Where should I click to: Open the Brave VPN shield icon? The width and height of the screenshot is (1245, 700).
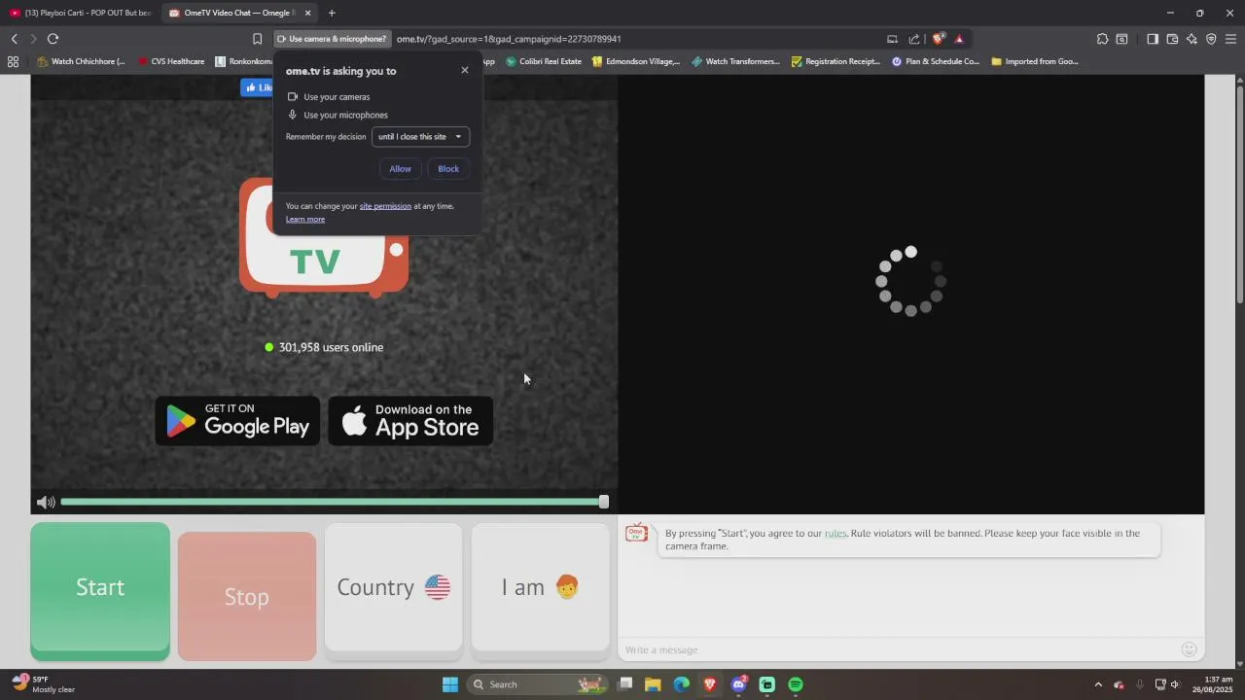coord(1211,39)
